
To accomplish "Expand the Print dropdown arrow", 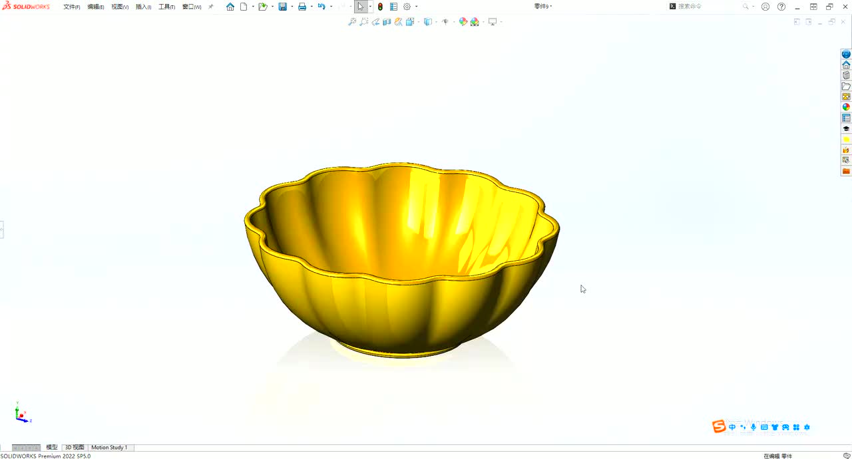I will click(311, 7).
